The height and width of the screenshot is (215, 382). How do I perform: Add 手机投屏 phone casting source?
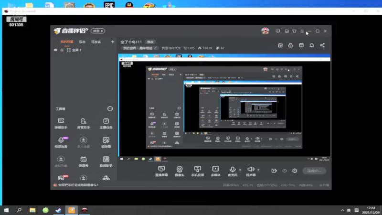tap(198, 171)
